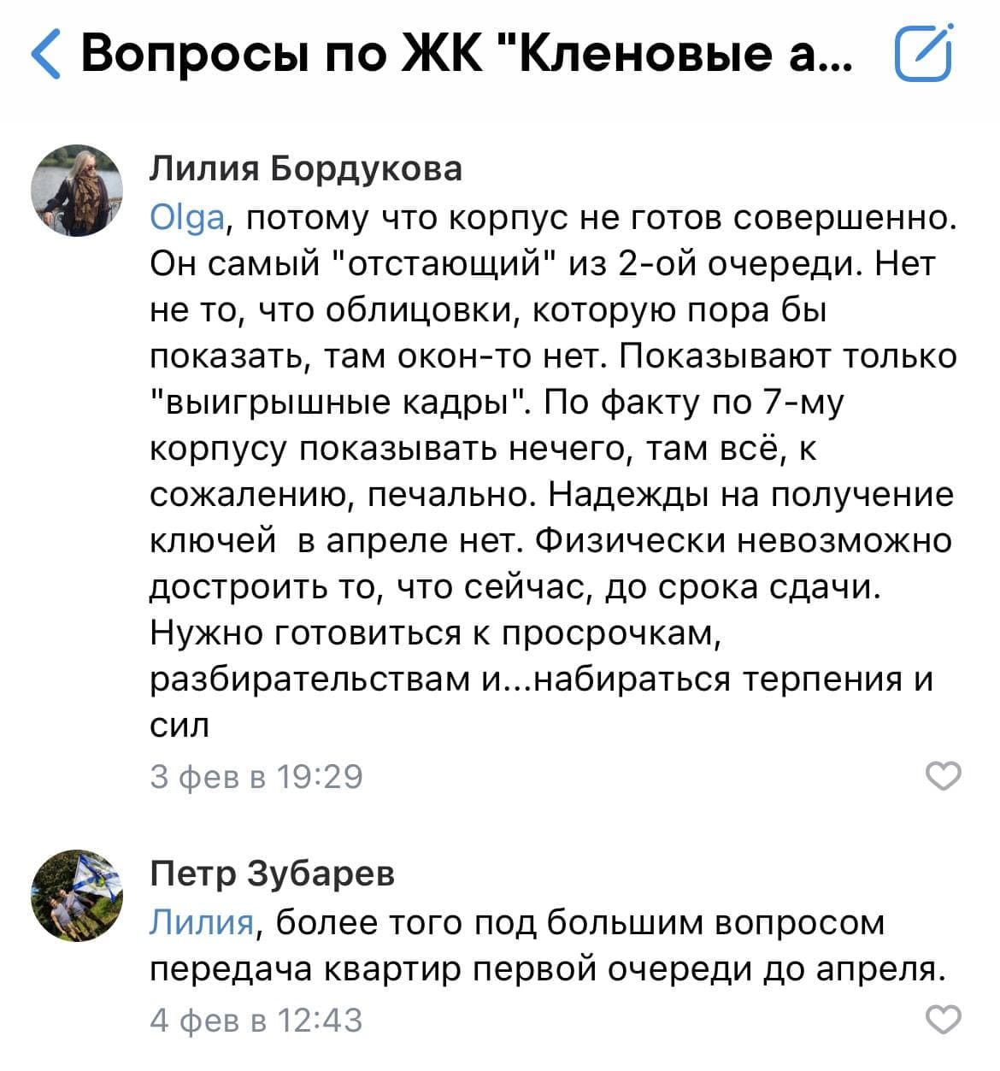Tap the timestamp 3 фев в 19:29

pos(256,776)
